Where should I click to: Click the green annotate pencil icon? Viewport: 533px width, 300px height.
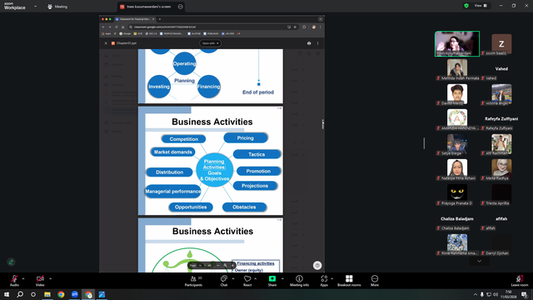(x=11, y=262)
